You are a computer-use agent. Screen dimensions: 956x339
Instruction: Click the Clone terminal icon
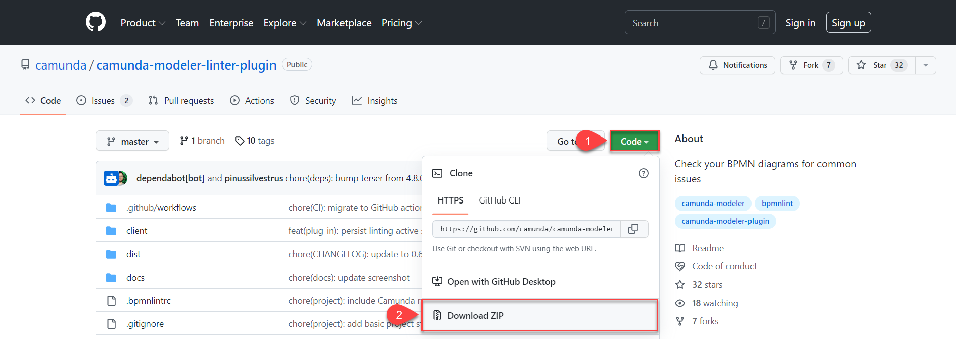pyautogui.click(x=437, y=173)
